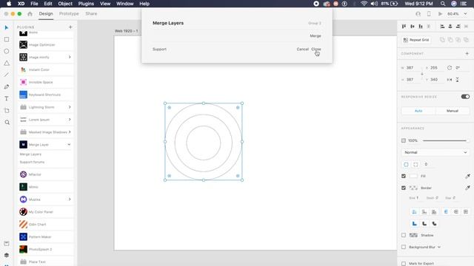Switch to the Prototype tab
Image resolution: width=474 pixels, height=266 pixels.
click(69, 13)
